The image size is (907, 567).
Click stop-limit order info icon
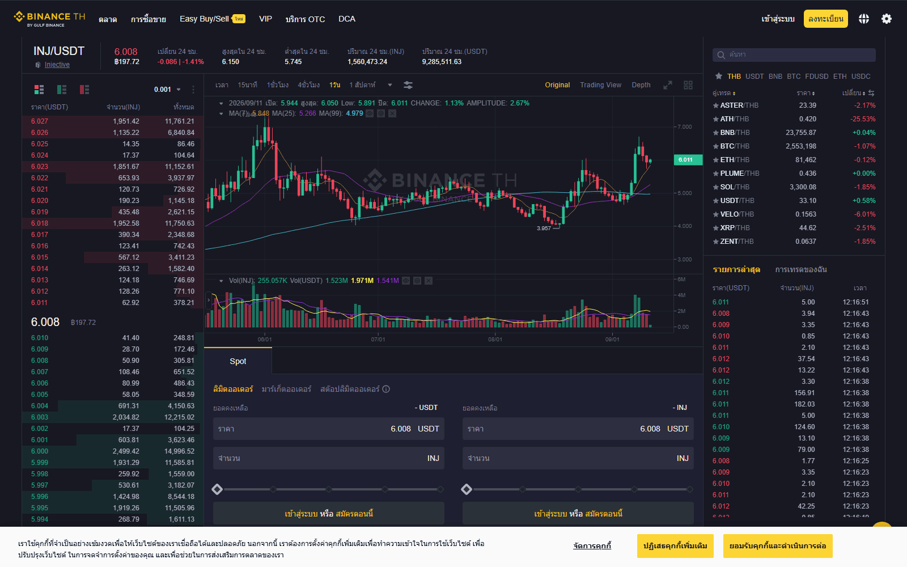[386, 389]
